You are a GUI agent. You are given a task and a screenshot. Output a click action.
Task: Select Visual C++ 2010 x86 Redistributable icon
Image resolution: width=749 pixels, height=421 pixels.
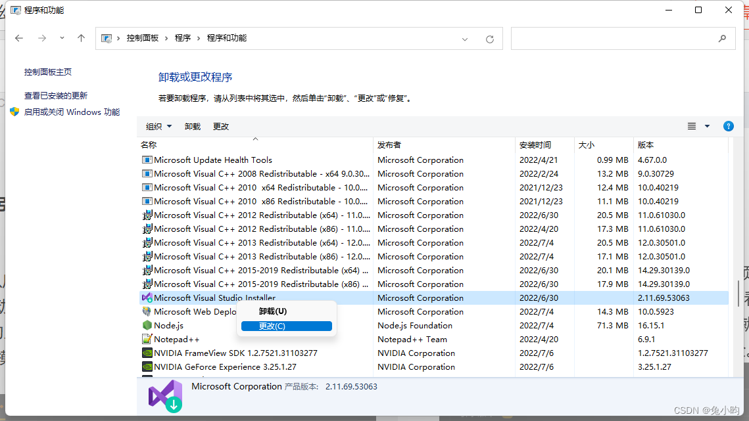pyautogui.click(x=147, y=202)
